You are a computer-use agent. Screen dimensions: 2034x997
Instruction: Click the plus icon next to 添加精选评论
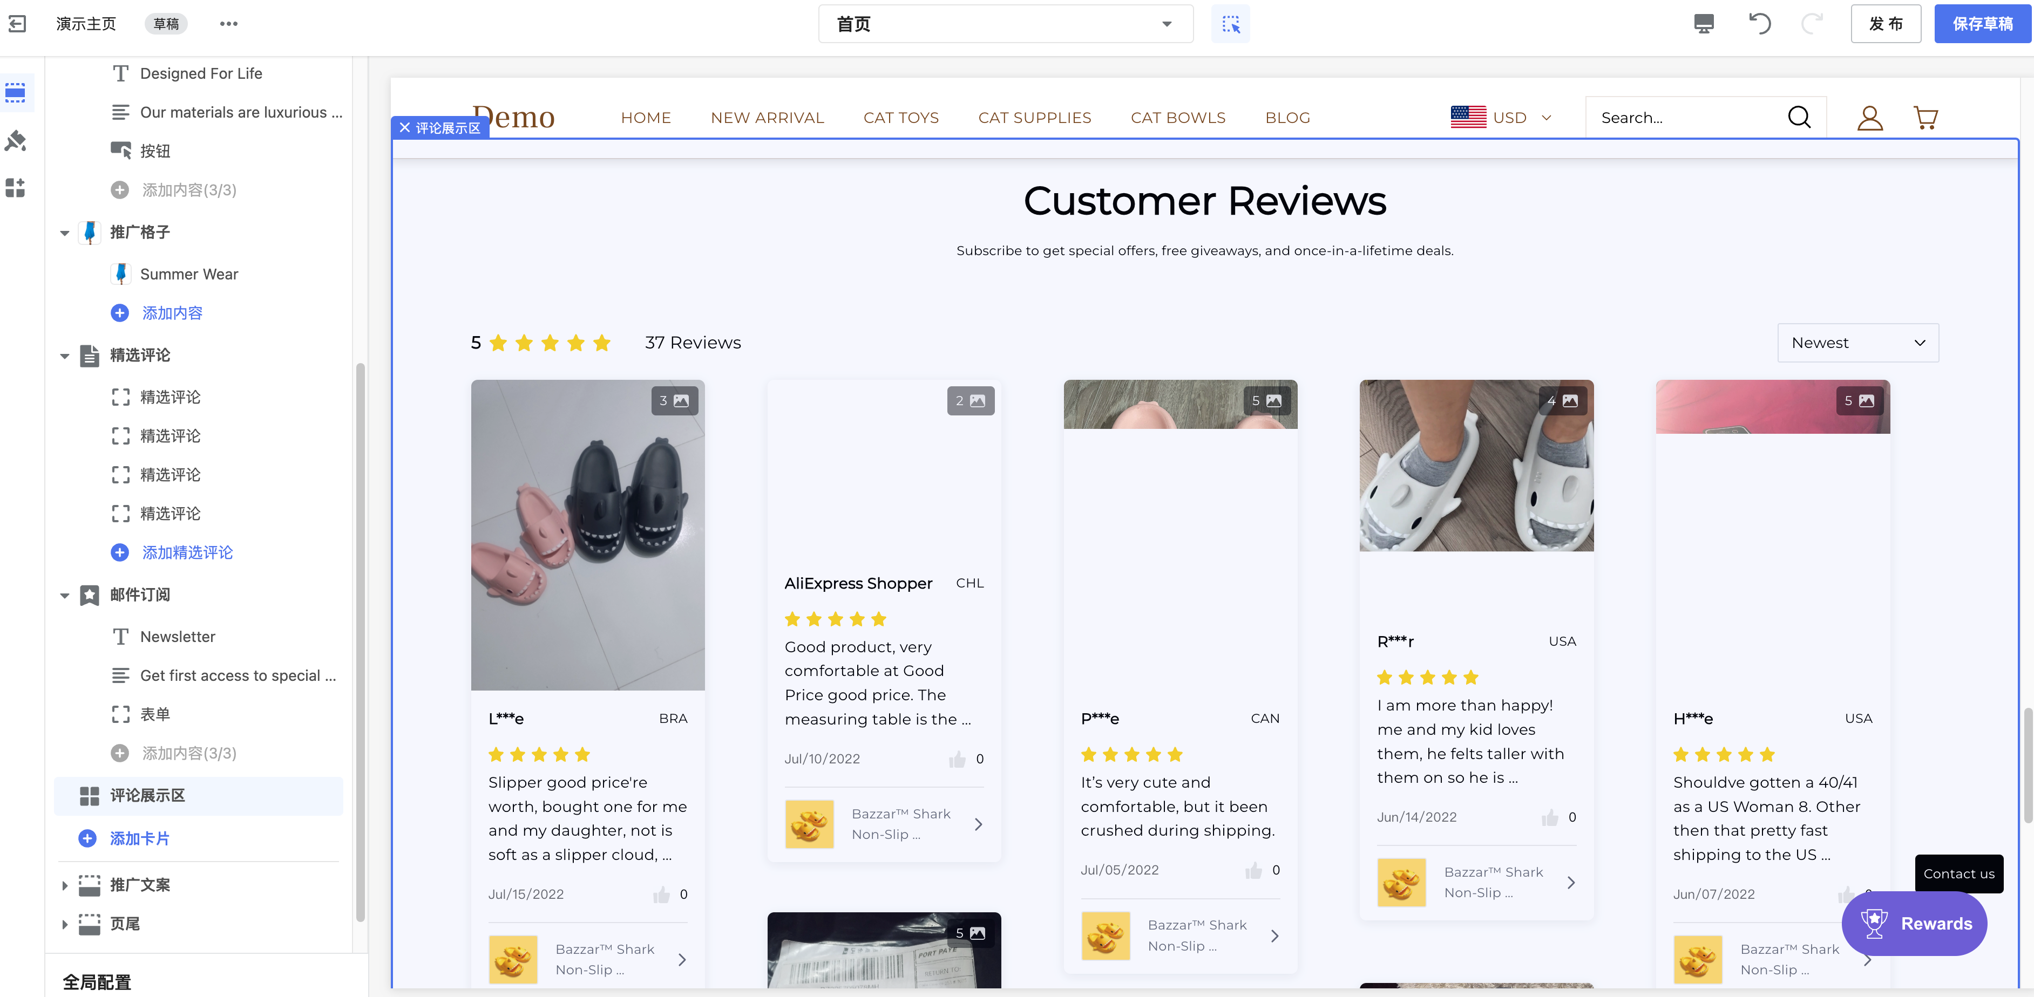(120, 552)
